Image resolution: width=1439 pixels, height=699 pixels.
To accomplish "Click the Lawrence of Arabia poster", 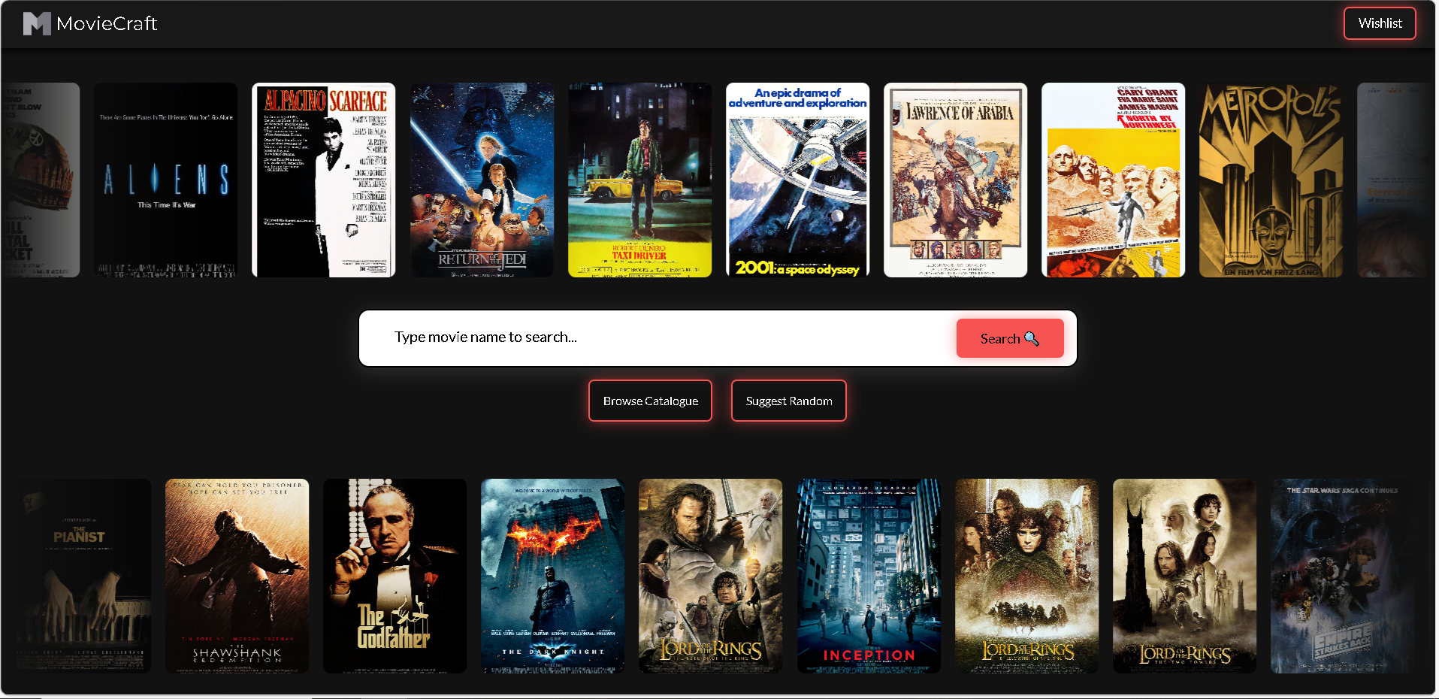I will 955,180.
